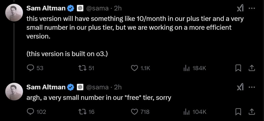Reply to the first tweet about plus tier
264x121 pixels.
(30, 68)
